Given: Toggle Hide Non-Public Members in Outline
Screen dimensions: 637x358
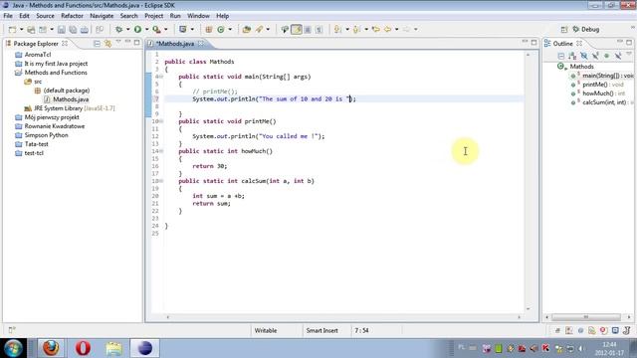Looking at the screenshot, I should [606, 56].
